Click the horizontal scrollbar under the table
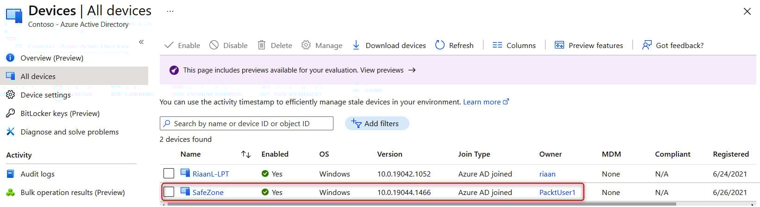This screenshot has width=760, height=207. tap(421, 204)
